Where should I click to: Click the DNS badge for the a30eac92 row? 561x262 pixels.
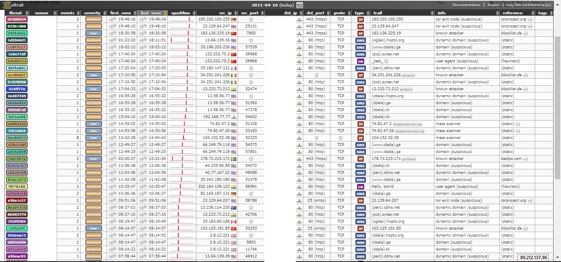(x=360, y=256)
